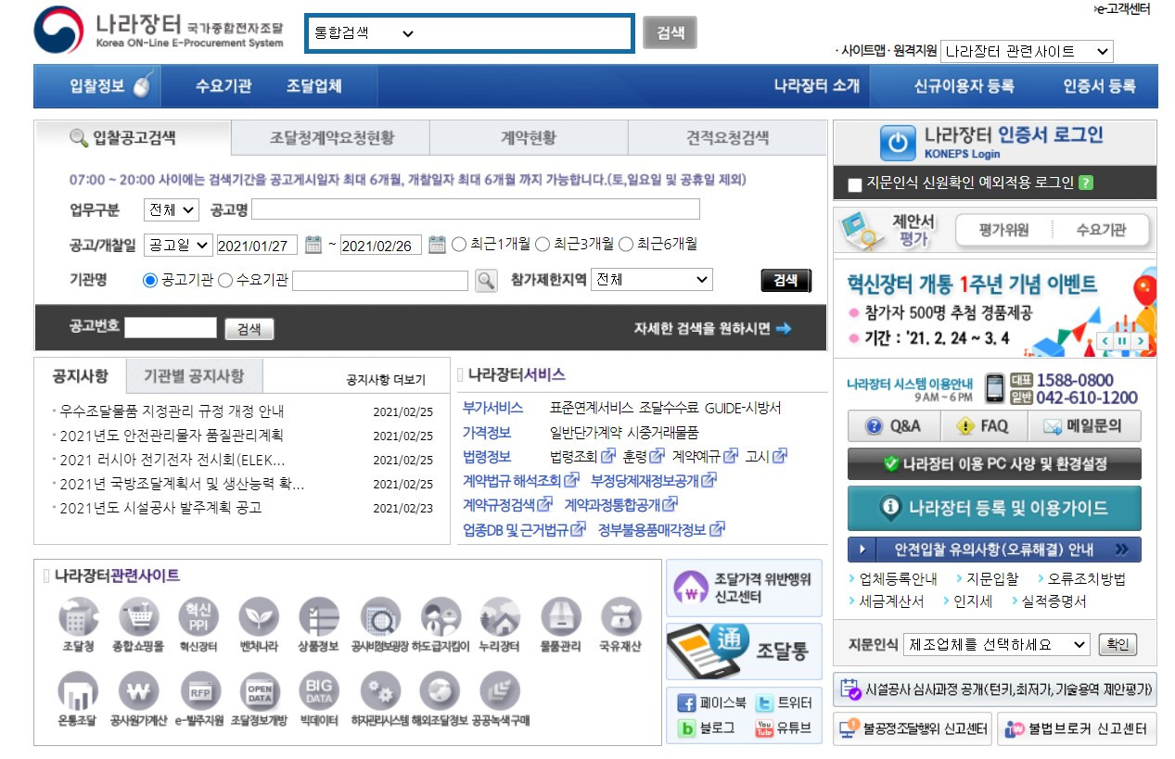Select the 공고기관 radio button
Viewport: 1175px width, 759px height.
tap(150, 280)
